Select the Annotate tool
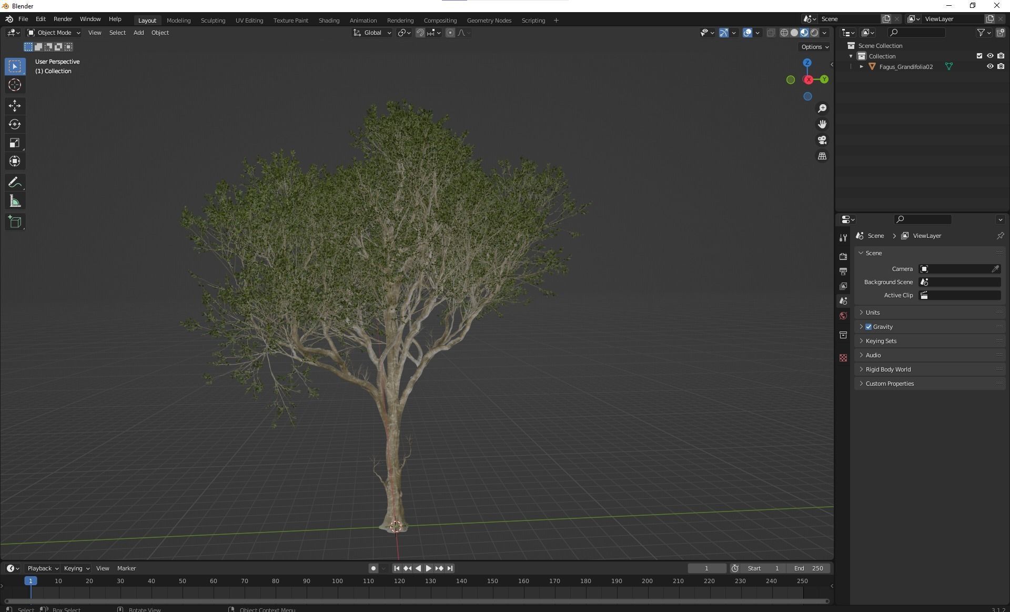 15,183
